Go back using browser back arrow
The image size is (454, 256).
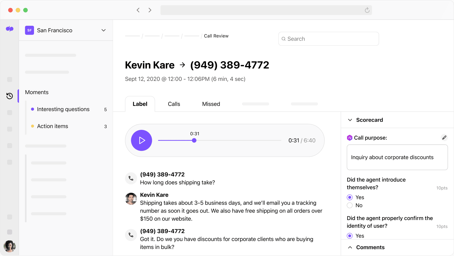[138, 10]
